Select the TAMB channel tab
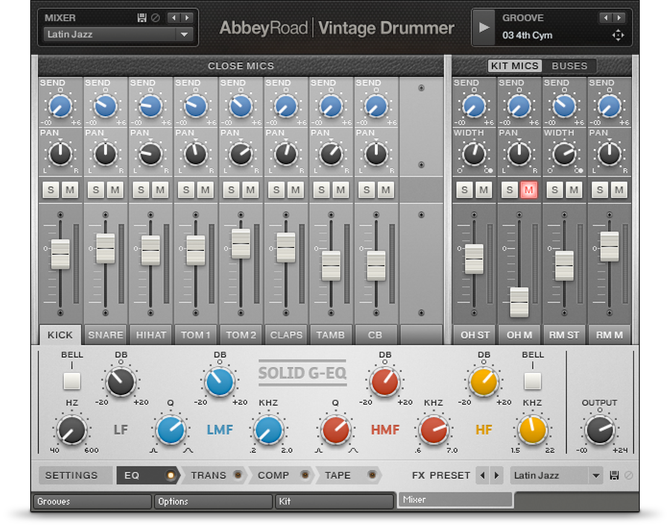 click(x=331, y=335)
